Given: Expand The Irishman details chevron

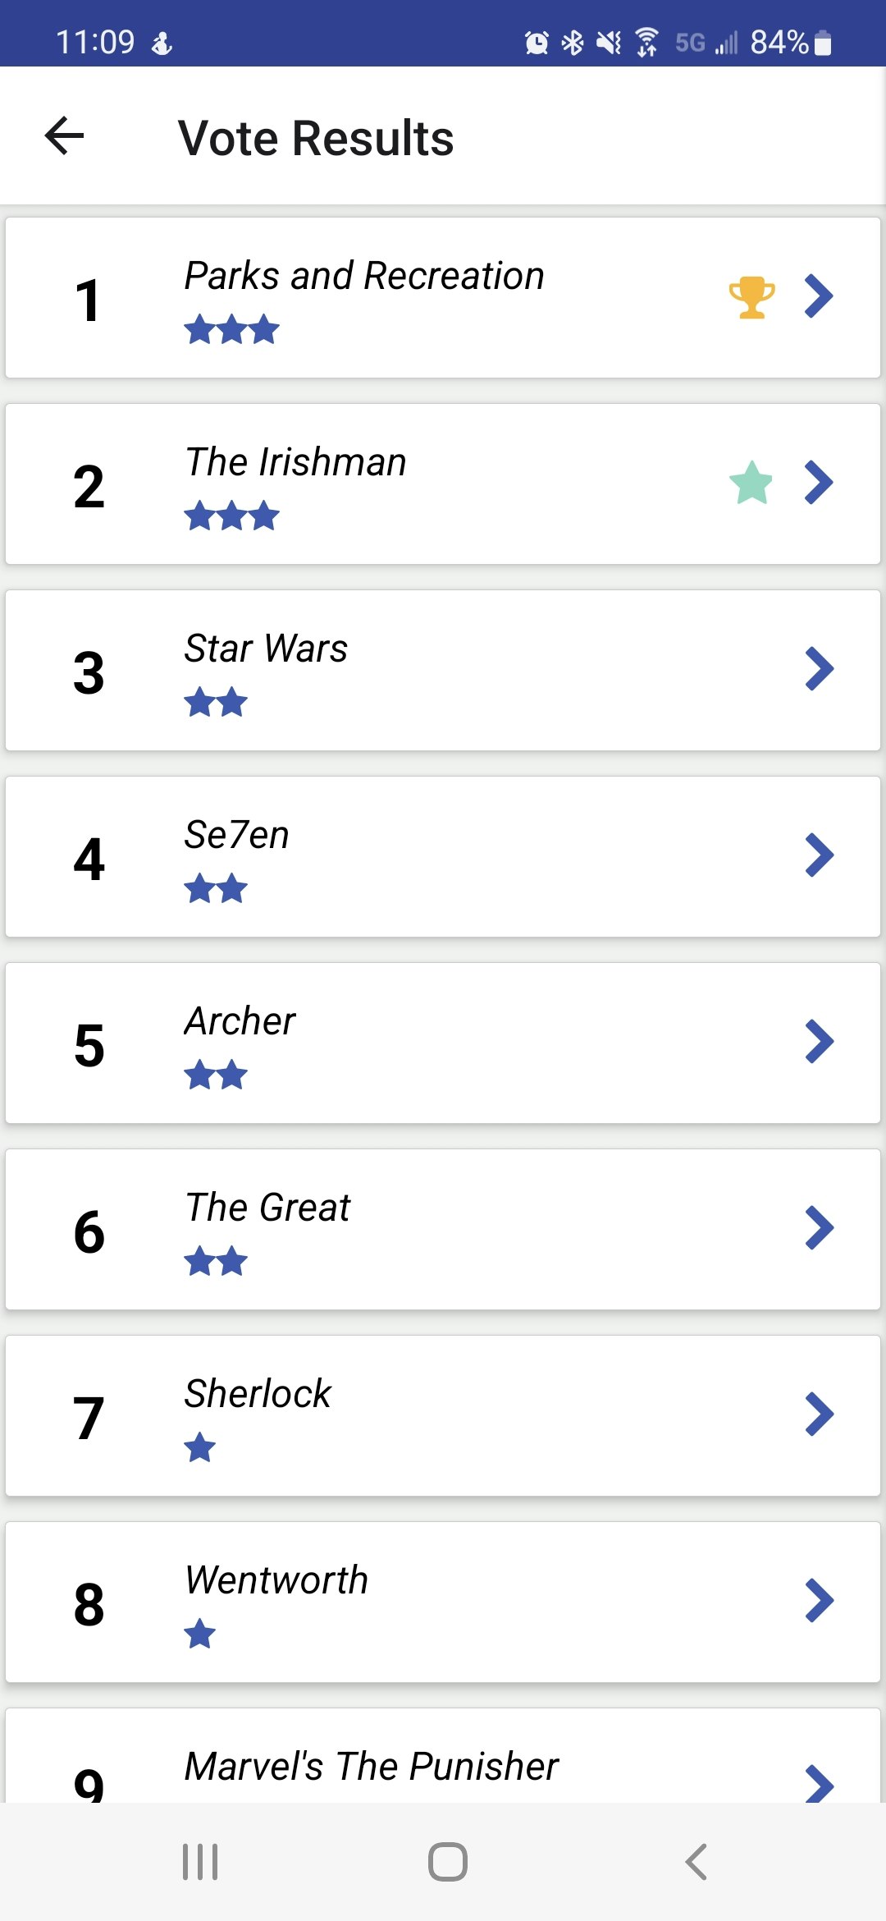Looking at the screenshot, I should pyautogui.click(x=819, y=483).
